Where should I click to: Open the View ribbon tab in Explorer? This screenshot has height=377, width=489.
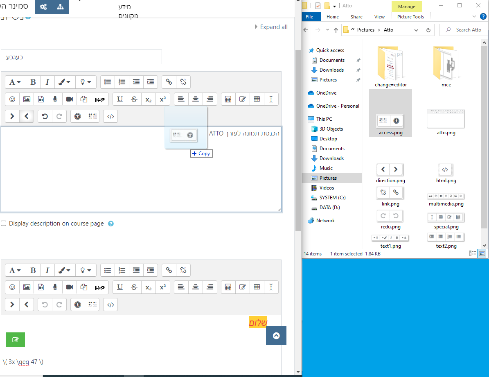tap(379, 17)
